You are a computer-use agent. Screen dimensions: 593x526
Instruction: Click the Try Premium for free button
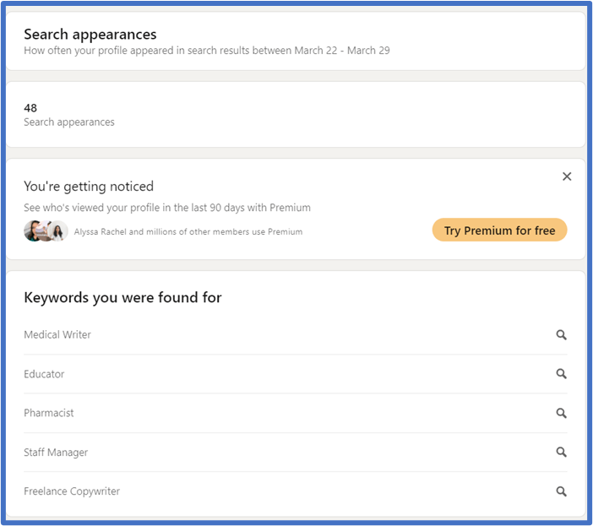[x=499, y=230]
